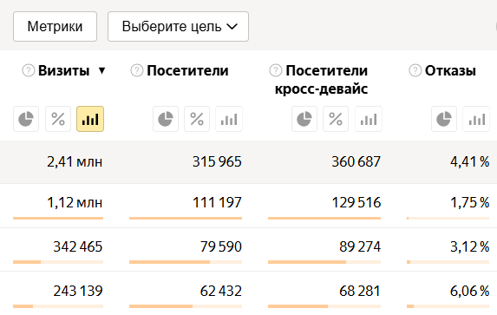Click the sort arrow next to Визиты
Image resolution: width=497 pixels, height=315 pixels.
(101, 70)
